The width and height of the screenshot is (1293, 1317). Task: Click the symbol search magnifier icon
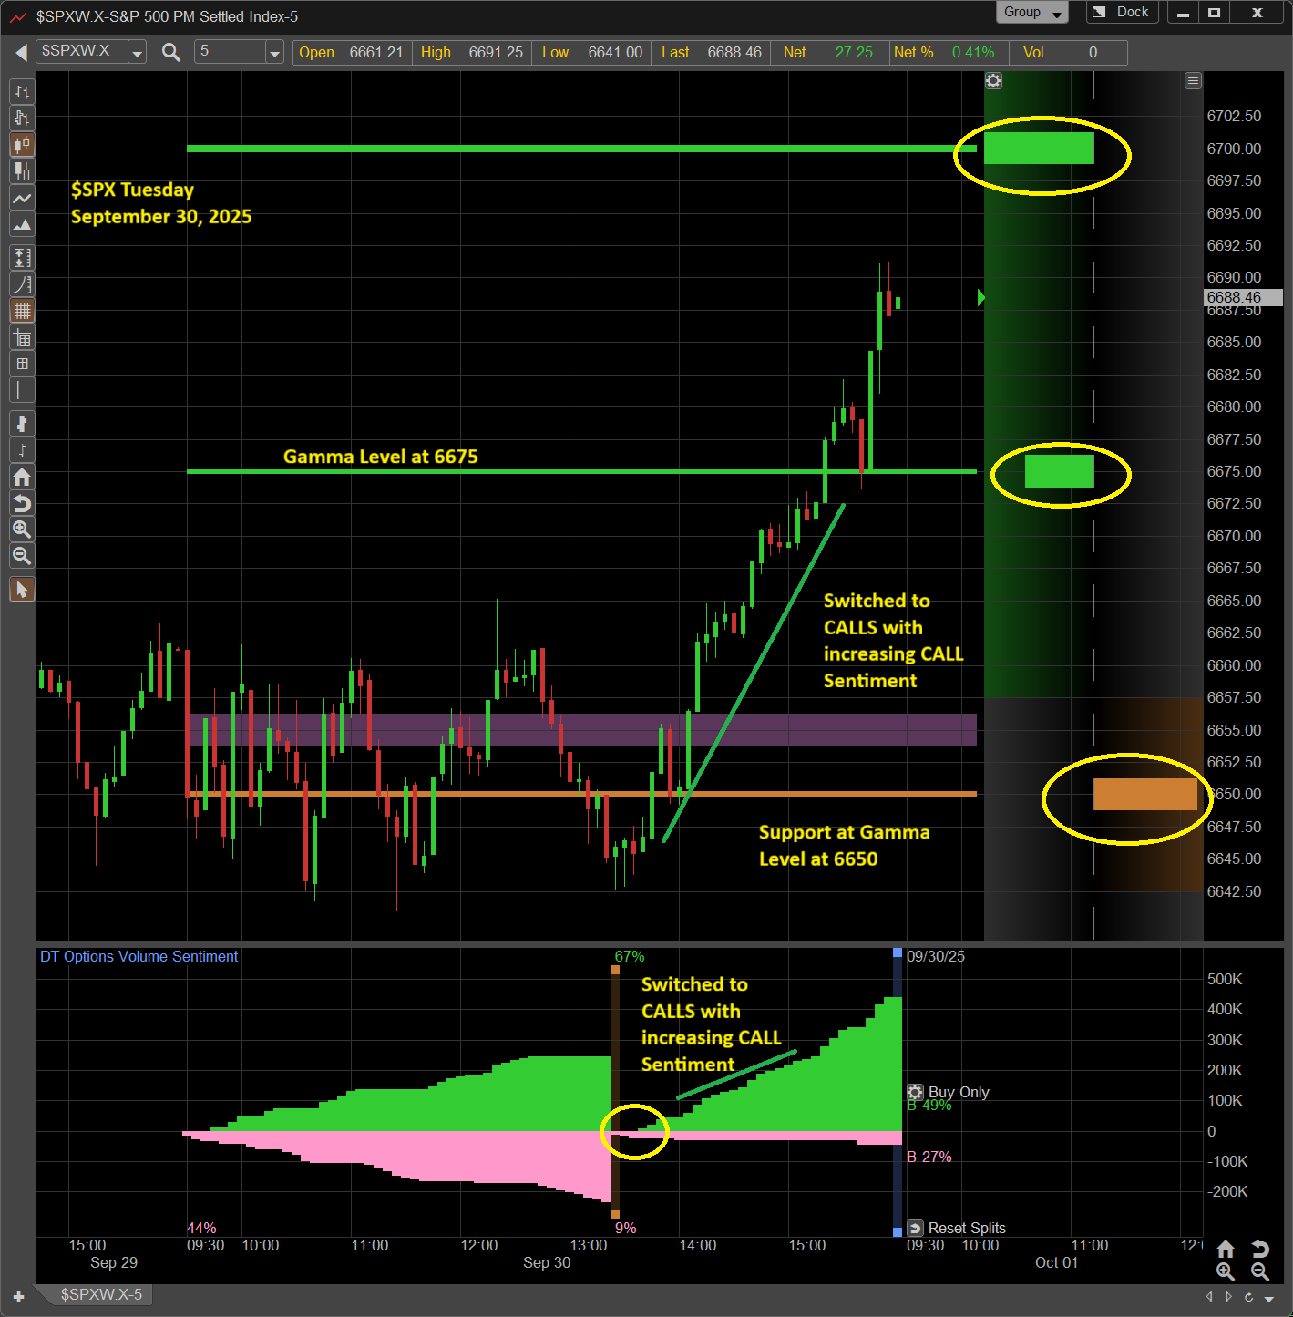[170, 52]
